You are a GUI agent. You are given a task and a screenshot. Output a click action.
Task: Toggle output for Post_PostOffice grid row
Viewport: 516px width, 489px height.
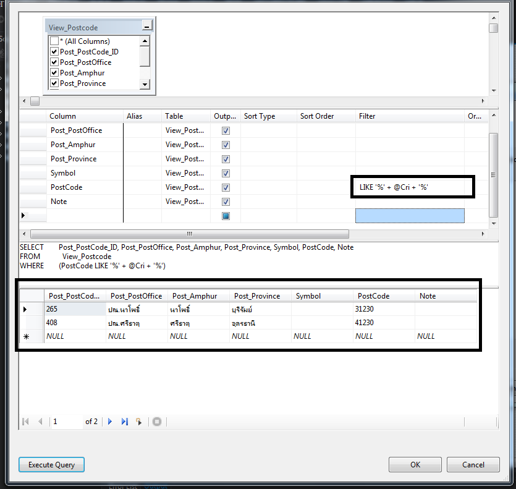click(x=226, y=130)
